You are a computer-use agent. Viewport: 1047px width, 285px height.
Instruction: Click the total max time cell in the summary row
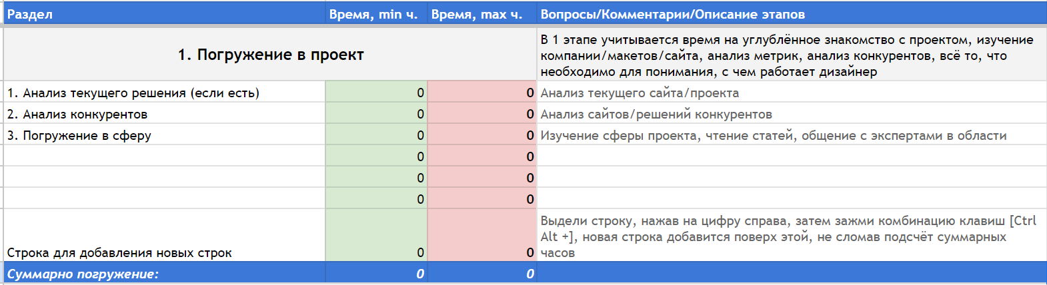(481, 274)
